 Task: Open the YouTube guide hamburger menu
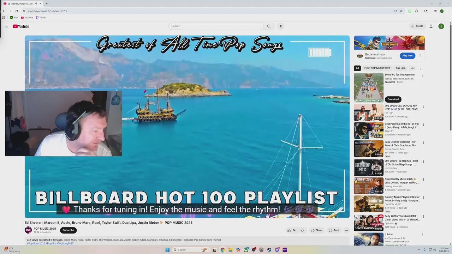[x=6, y=26]
